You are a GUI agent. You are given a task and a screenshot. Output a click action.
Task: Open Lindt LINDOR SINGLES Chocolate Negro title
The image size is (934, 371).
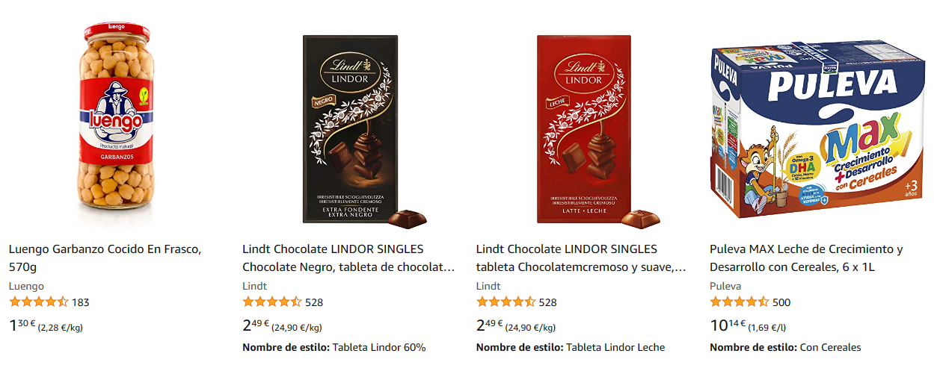[348, 258]
